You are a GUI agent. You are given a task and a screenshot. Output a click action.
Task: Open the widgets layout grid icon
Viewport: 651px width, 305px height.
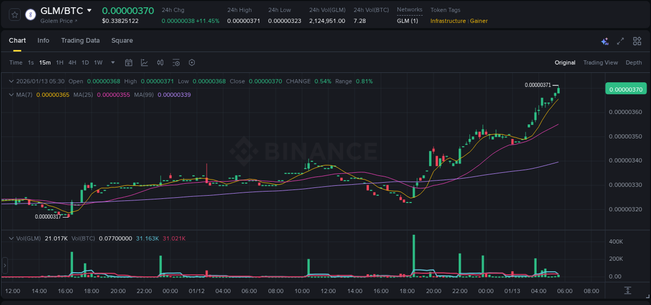click(x=637, y=41)
